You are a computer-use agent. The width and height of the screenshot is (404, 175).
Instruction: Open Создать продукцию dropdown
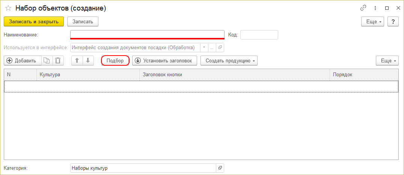[229, 60]
